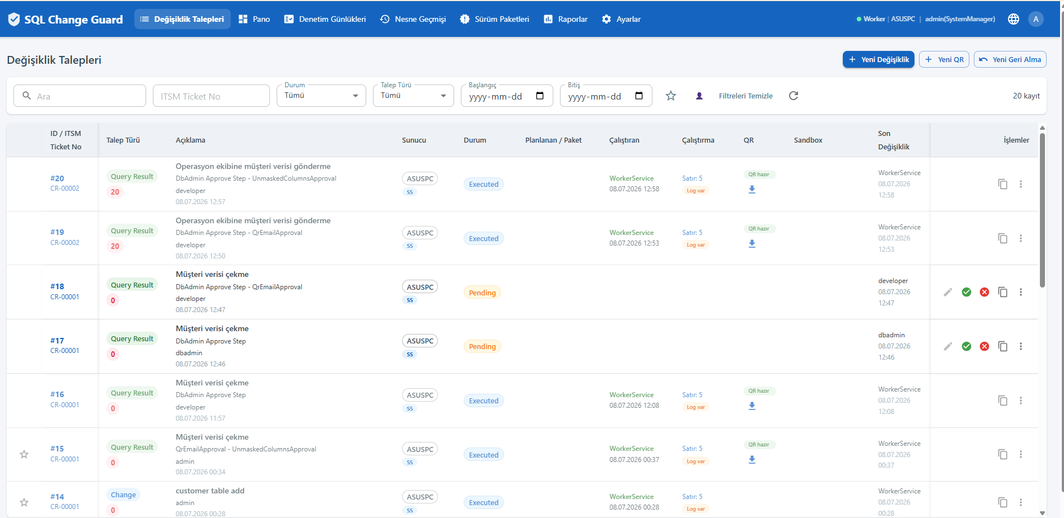
Task: Open request #20 link
Action: coord(57,178)
